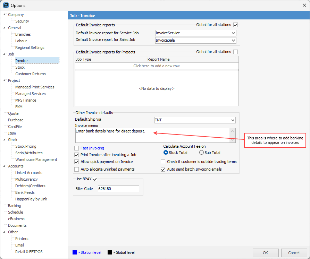310x259 pixels.
Task: Open the Banking section in the sidebar
Action: [x=14, y=206]
